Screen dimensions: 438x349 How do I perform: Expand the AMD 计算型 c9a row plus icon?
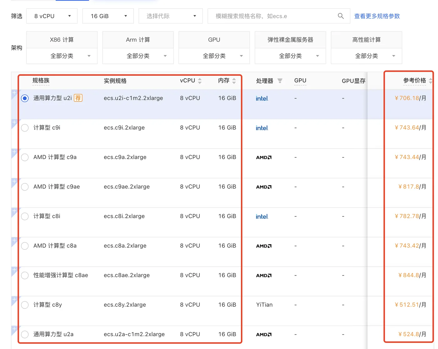[x=14, y=151]
